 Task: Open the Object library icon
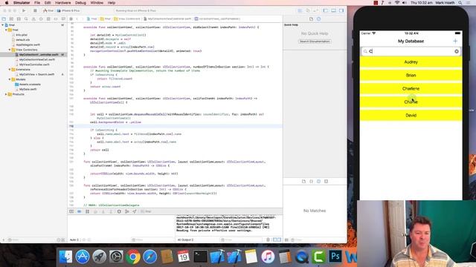pos(319,181)
